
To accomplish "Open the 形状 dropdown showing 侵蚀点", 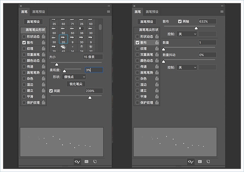I will point(74,77).
